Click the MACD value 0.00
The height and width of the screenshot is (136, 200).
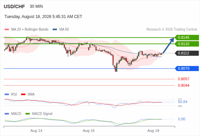tap(181, 119)
